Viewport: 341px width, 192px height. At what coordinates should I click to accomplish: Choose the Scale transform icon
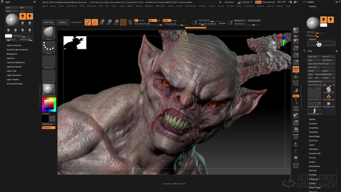(109, 22)
